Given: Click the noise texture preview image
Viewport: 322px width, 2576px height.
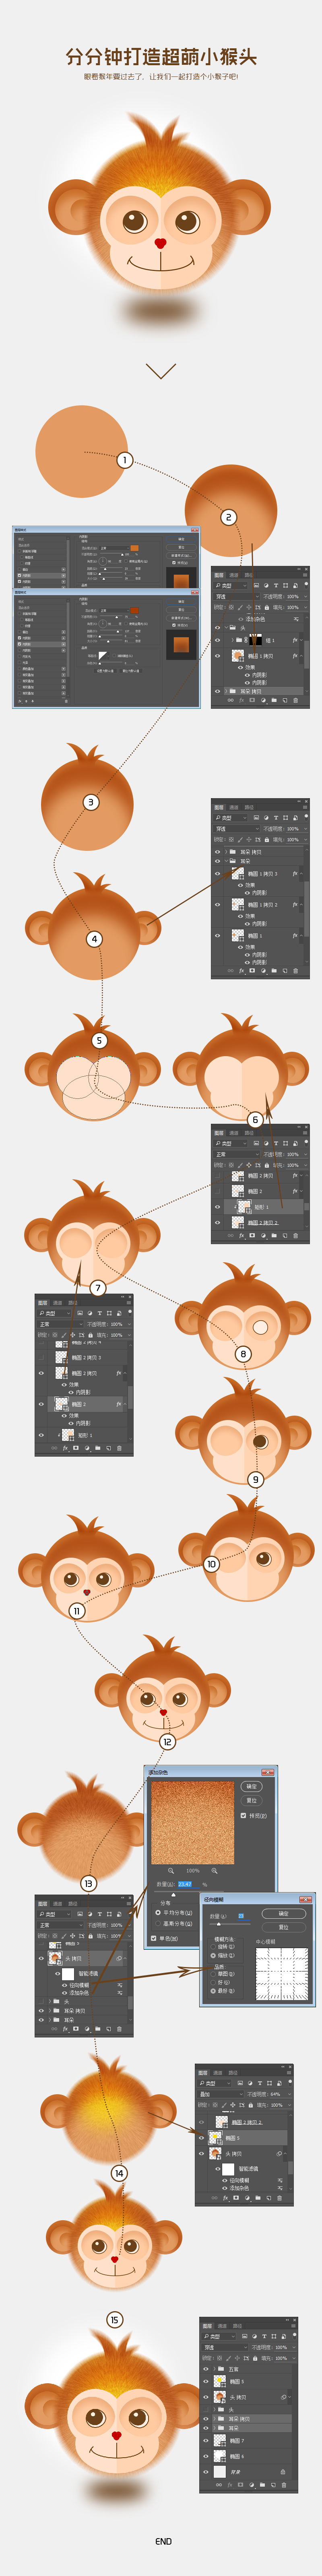Looking at the screenshot, I should [x=193, y=1822].
